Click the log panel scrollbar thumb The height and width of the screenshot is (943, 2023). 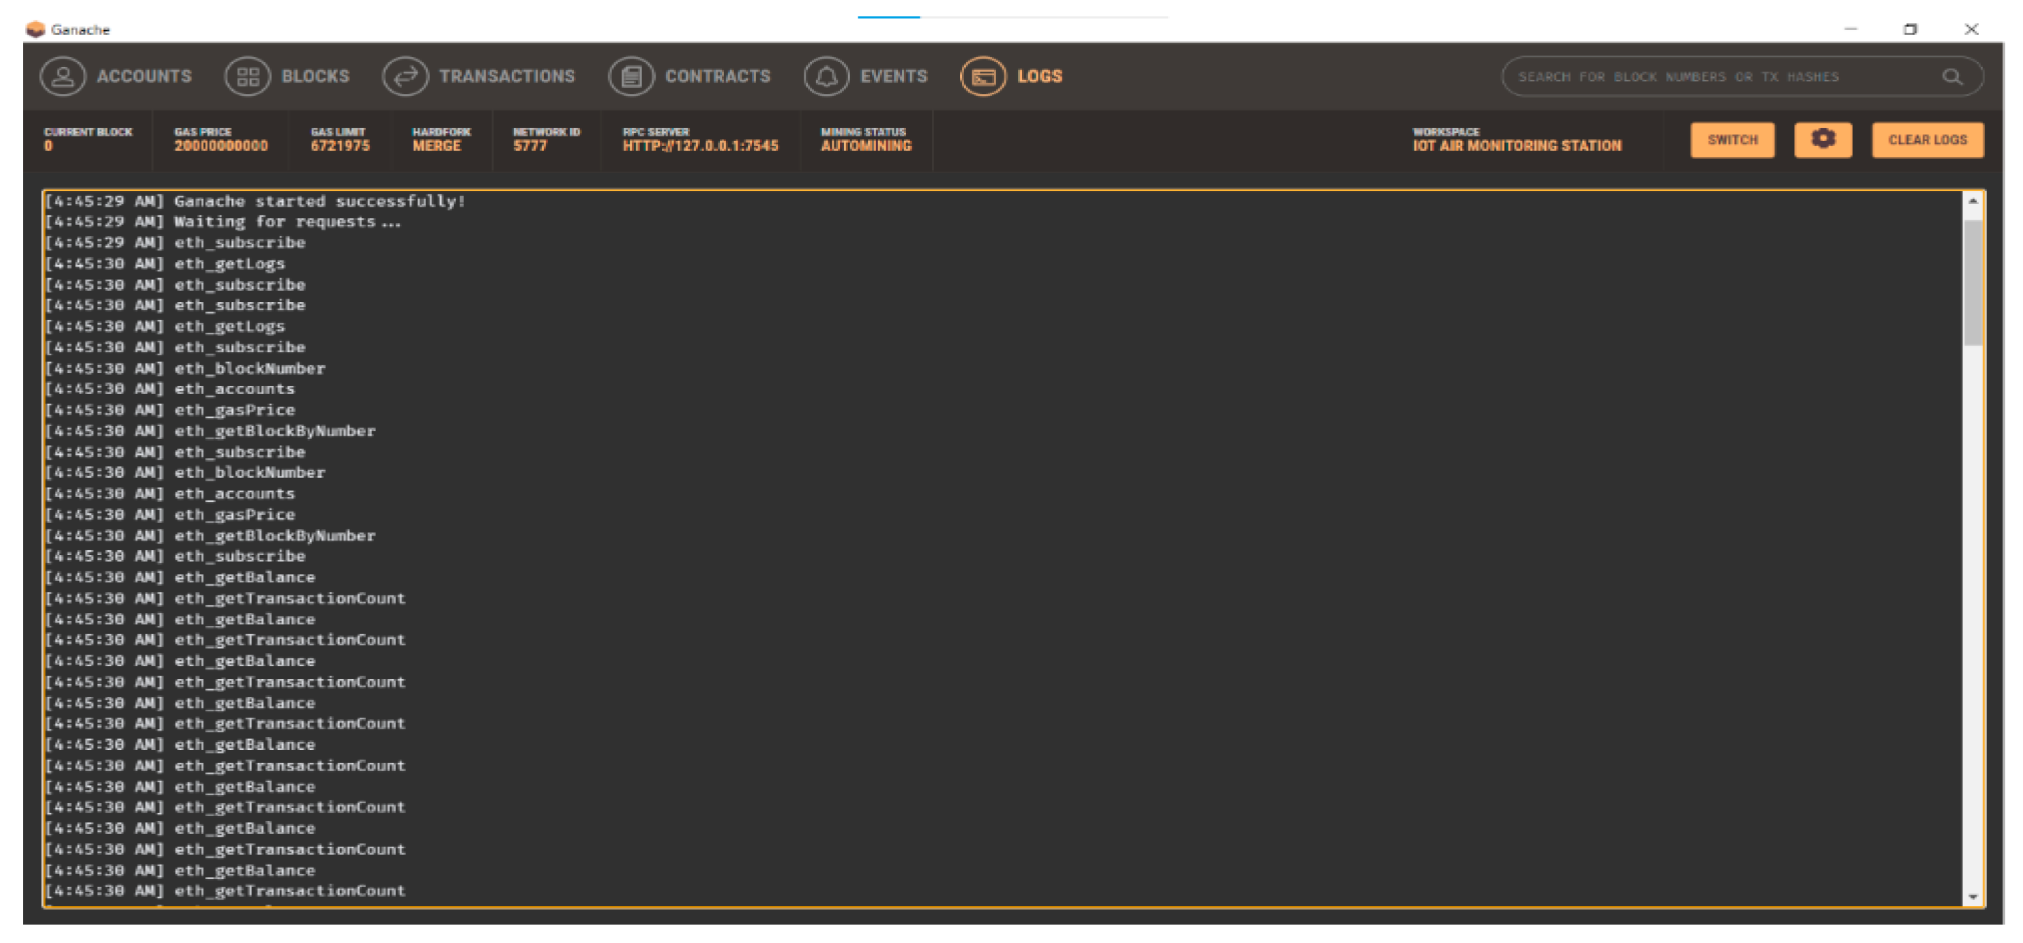click(1972, 282)
